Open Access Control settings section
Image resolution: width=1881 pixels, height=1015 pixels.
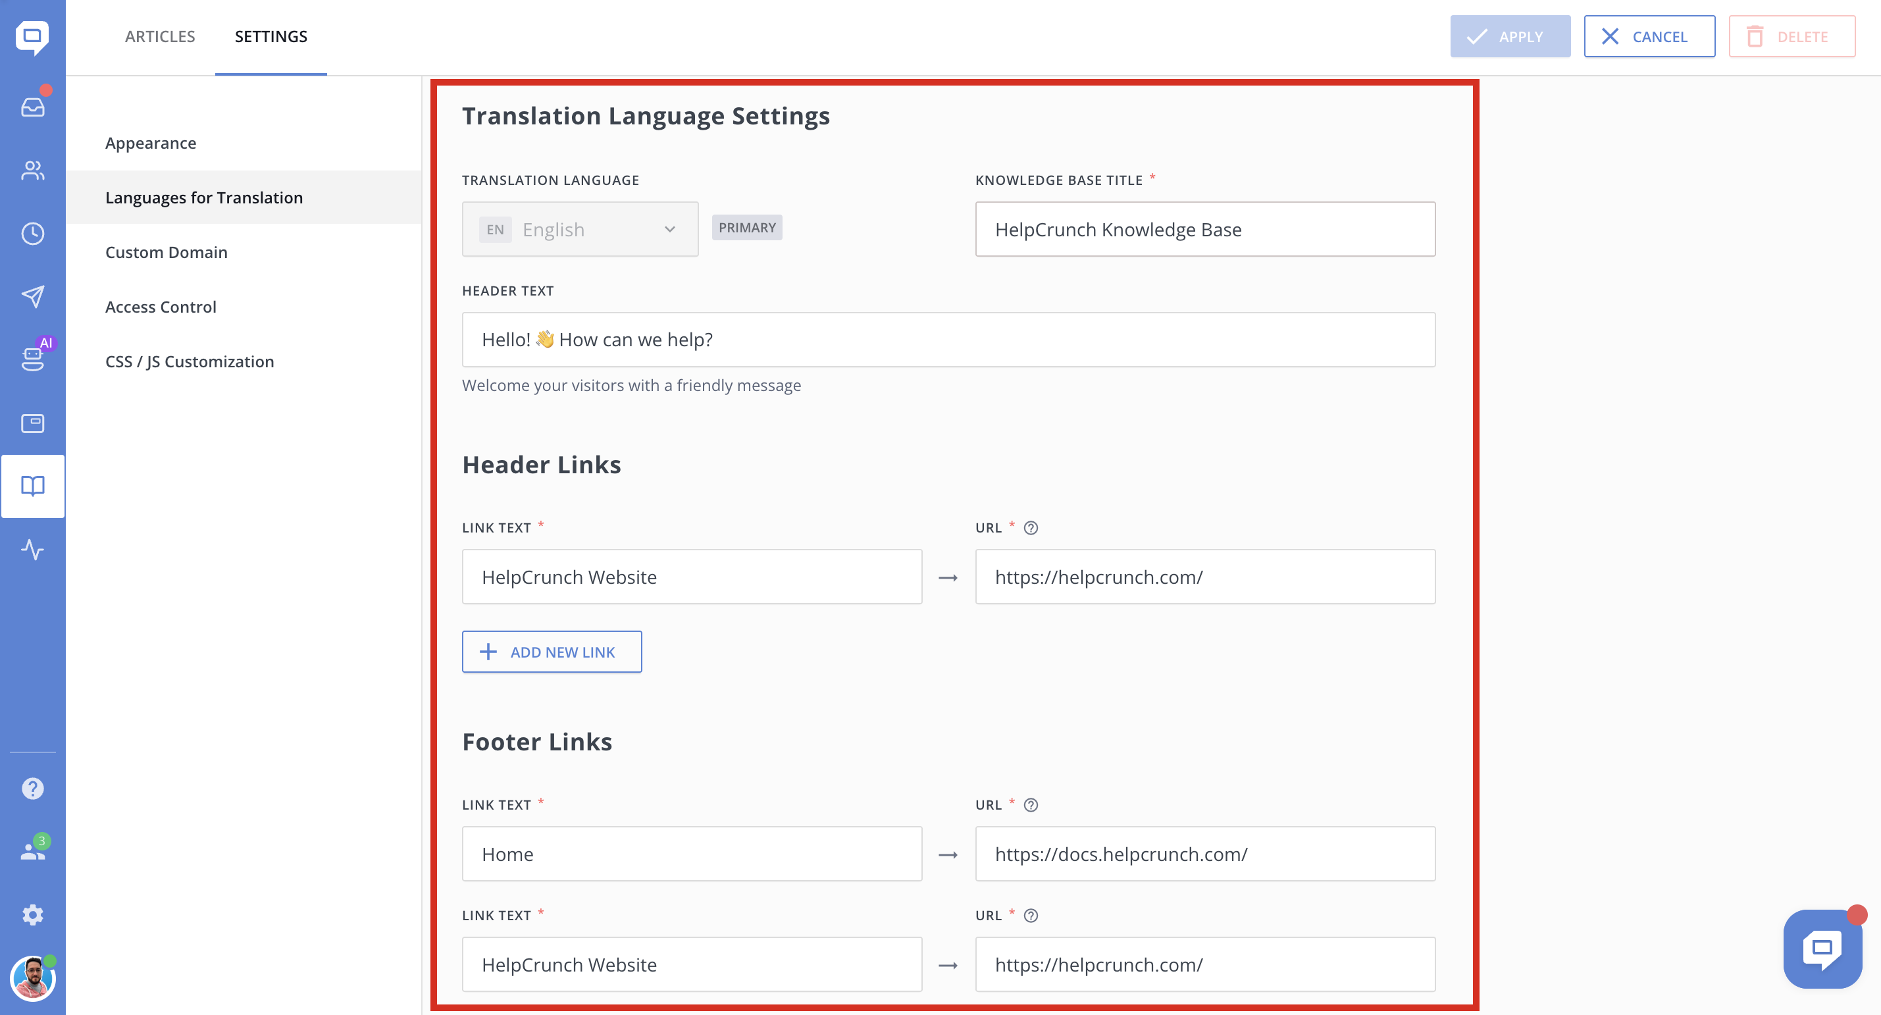(x=161, y=307)
